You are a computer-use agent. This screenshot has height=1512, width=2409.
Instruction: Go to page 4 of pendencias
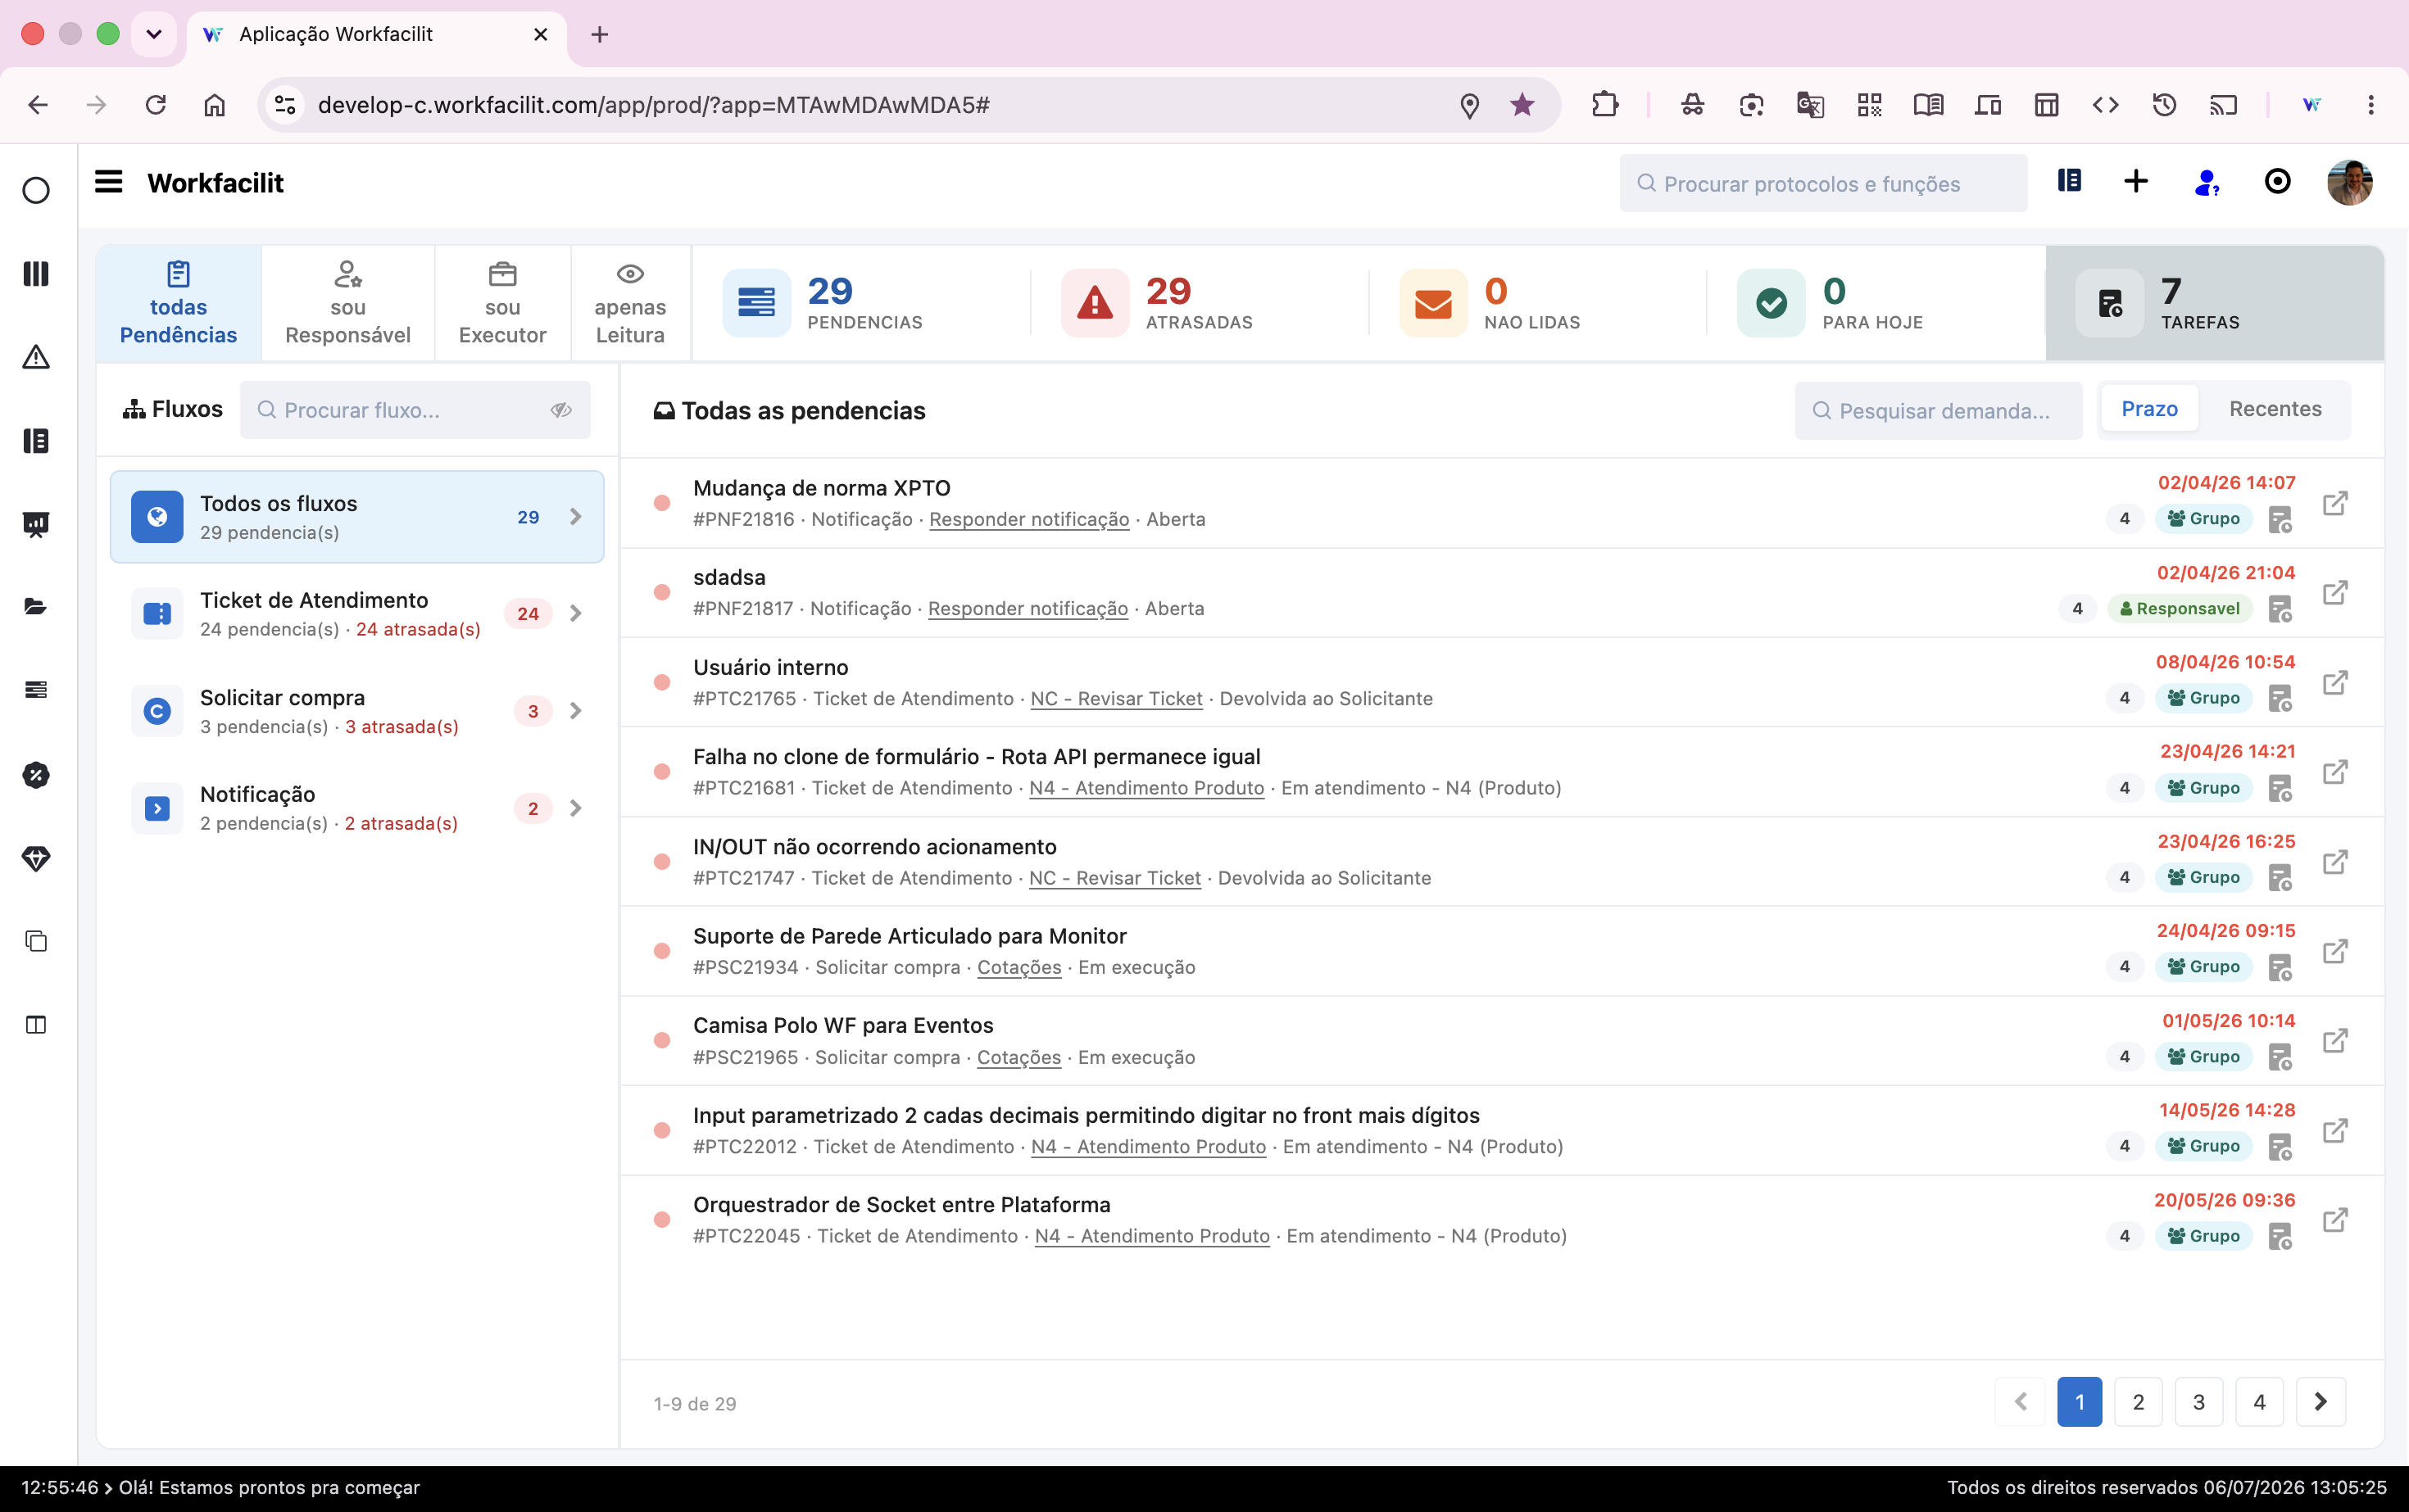[2259, 1402]
